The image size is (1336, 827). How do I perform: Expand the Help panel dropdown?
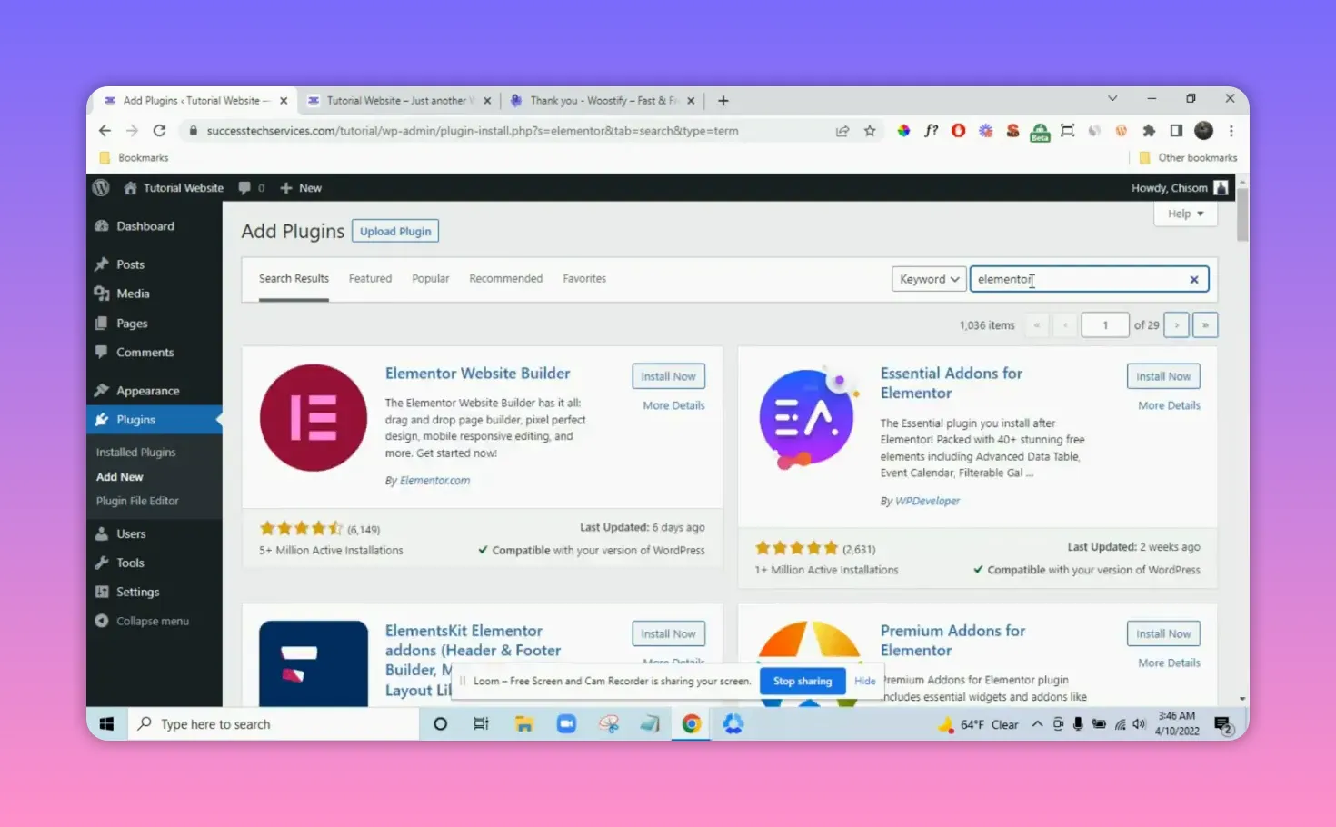click(x=1184, y=213)
